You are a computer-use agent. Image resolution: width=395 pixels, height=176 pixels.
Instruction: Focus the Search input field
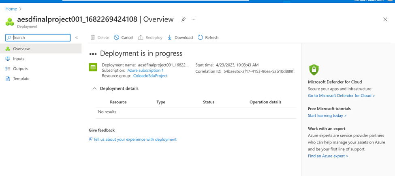(38, 38)
